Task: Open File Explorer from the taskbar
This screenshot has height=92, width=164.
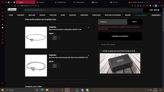Action: 47,90
